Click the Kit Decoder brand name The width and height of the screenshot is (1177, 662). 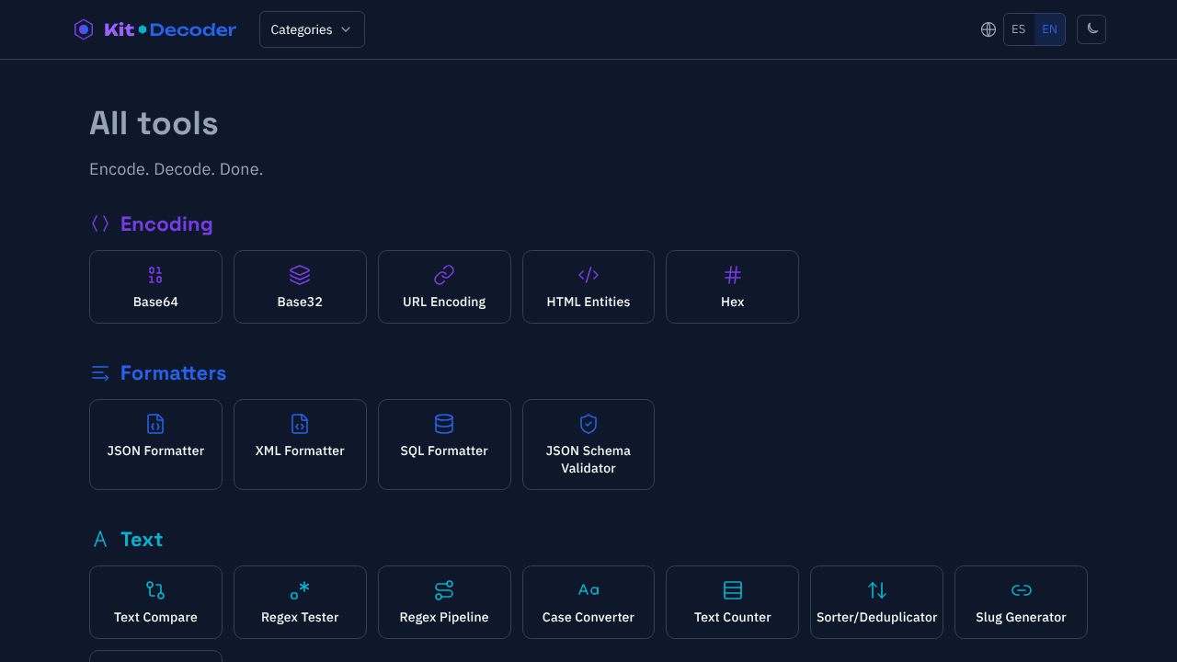click(x=170, y=29)
